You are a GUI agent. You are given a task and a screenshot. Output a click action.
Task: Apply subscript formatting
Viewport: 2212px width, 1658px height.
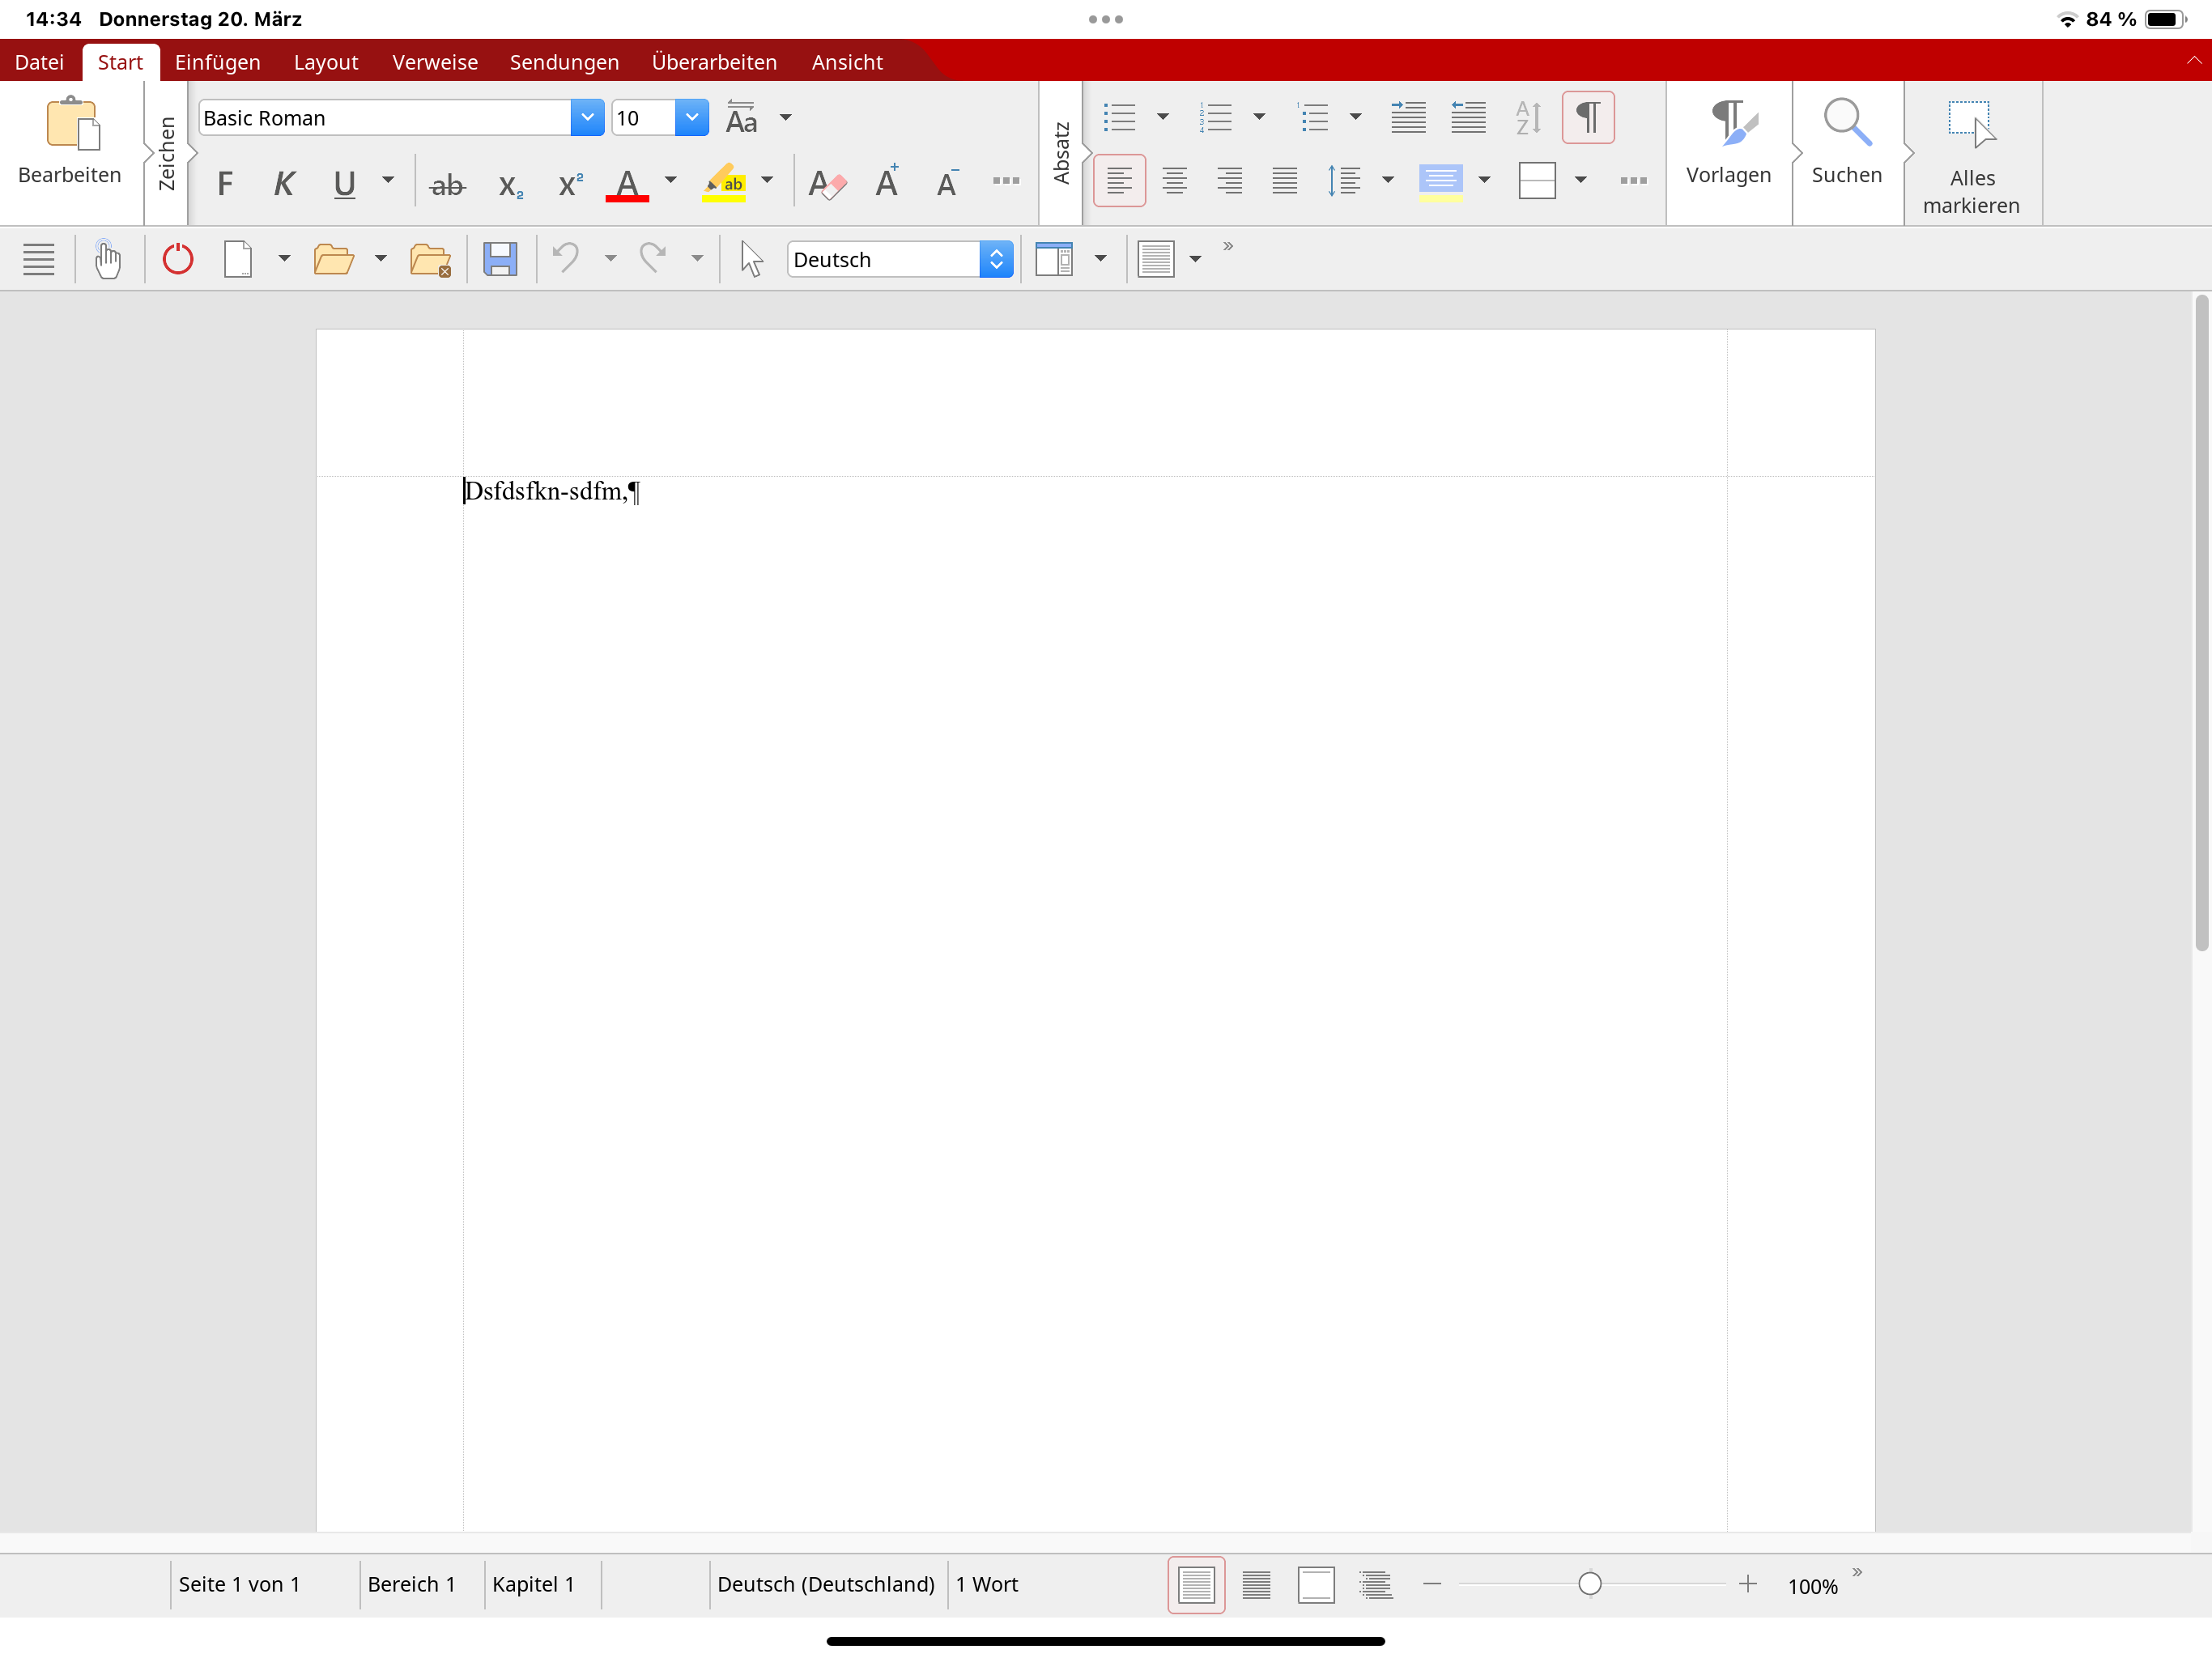(x=510, y=185)
